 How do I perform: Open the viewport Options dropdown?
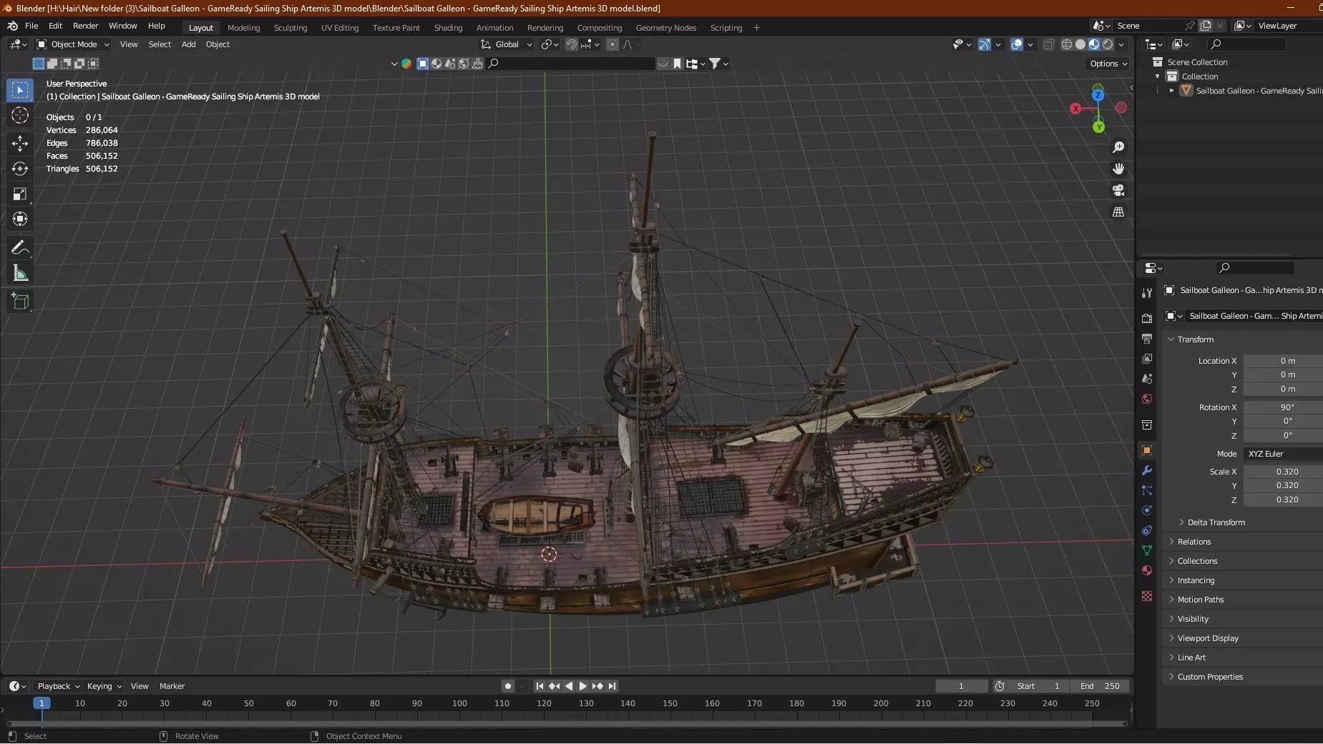click(x=1108, y=64)
